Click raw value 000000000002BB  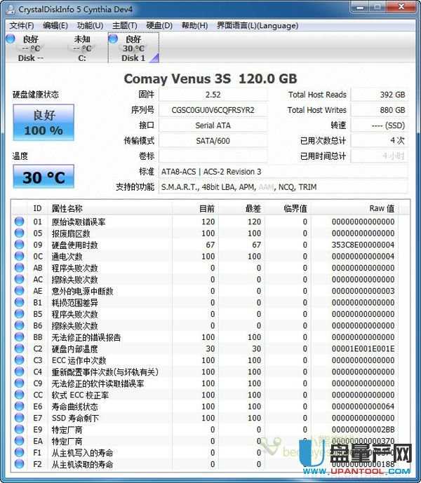tap(363, 430)
